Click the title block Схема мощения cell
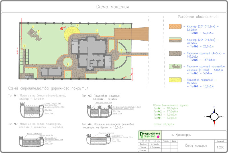The width and height of the screenshot is (228, 153). [x=196, y=146]
